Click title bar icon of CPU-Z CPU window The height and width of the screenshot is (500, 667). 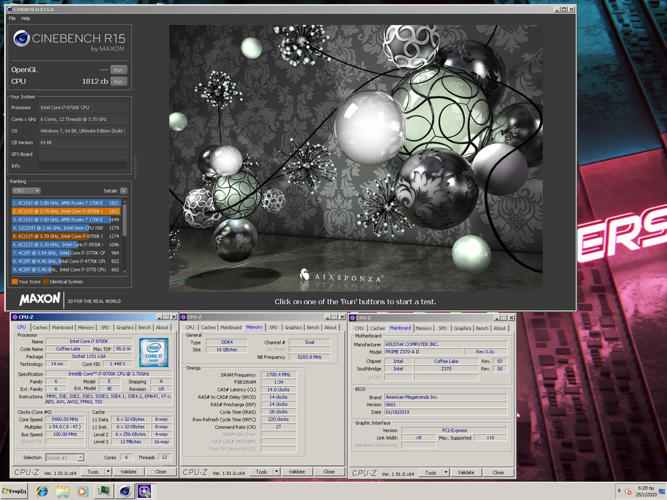15,317
